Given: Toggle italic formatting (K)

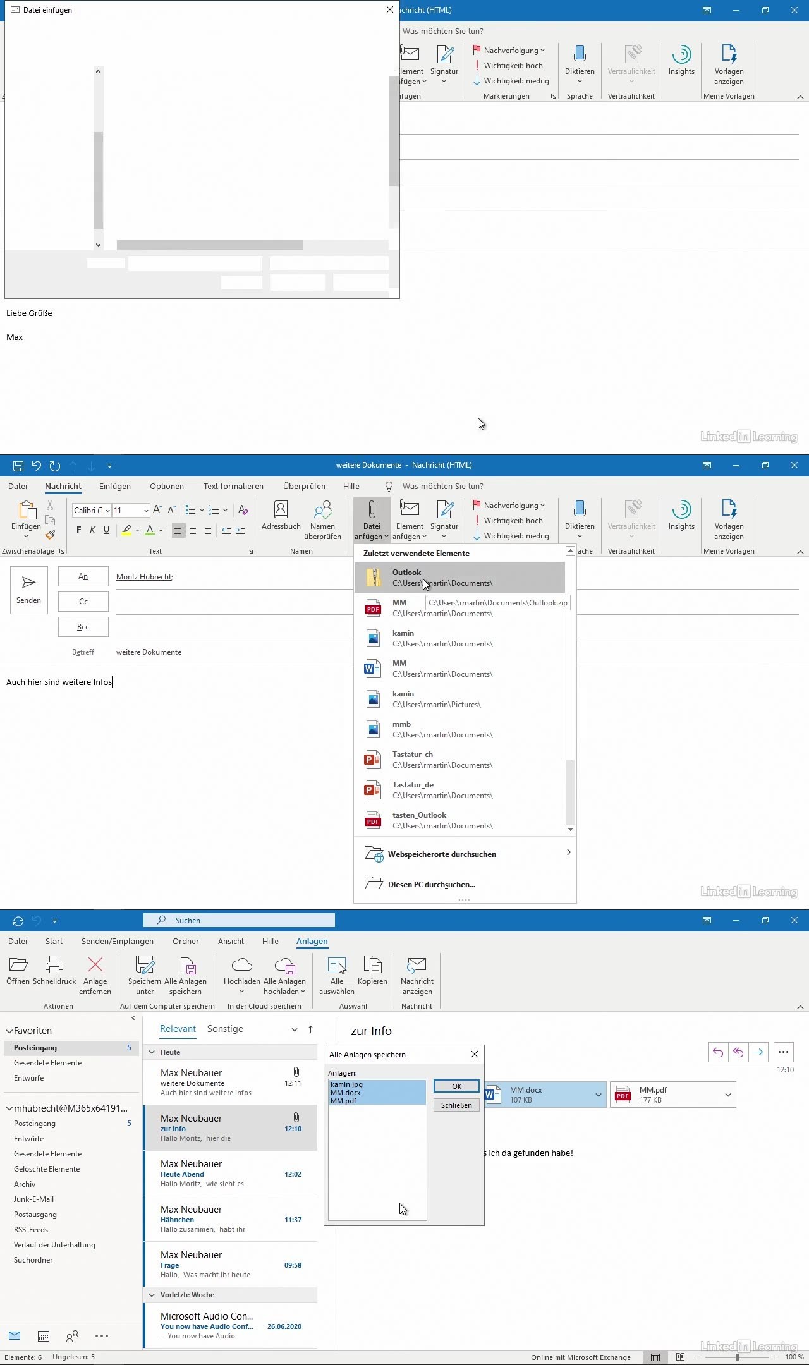Looking at the screenshot, I should (93, 530).
